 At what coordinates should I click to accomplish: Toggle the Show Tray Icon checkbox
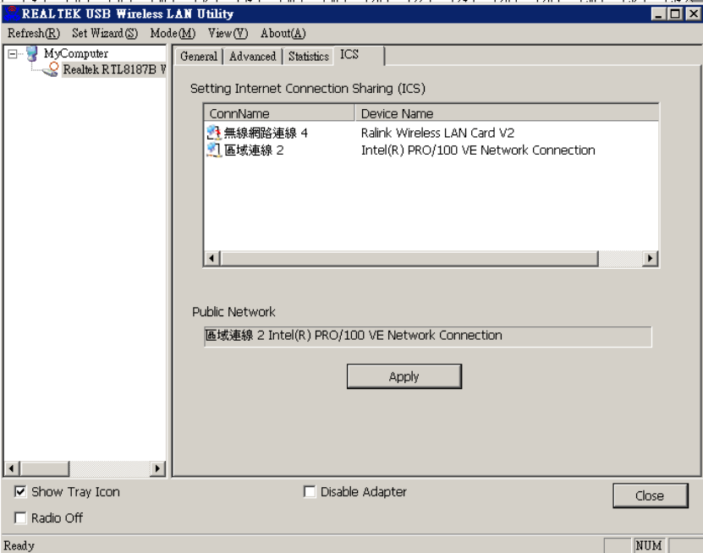[x=20, y=491]
